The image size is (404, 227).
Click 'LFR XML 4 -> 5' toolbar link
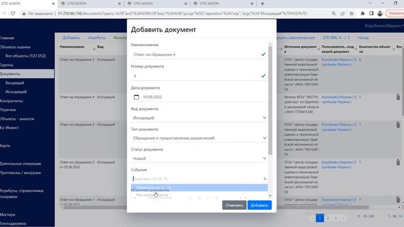336,38
